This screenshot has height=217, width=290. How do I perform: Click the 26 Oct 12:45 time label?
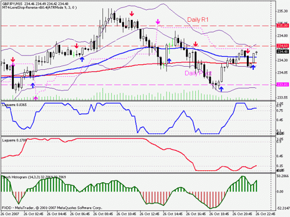click(149, 214)
